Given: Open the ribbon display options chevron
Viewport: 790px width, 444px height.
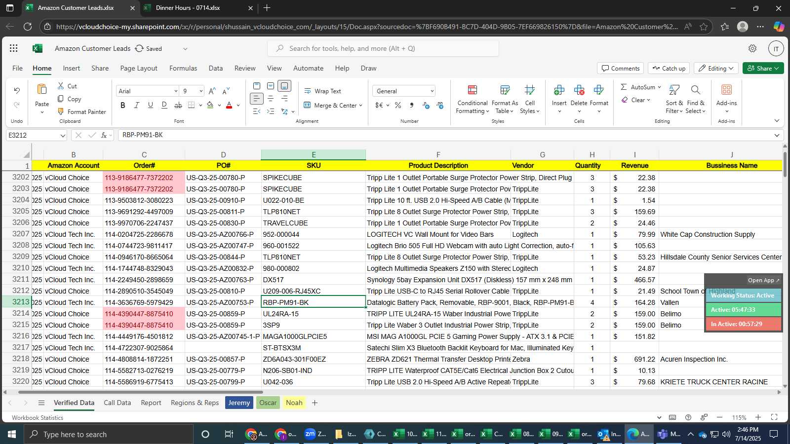Looking at the screenshot, I should [777, 121].
